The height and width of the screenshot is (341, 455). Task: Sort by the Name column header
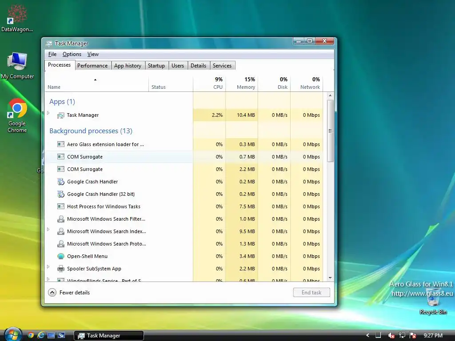[x=96, y=83]
